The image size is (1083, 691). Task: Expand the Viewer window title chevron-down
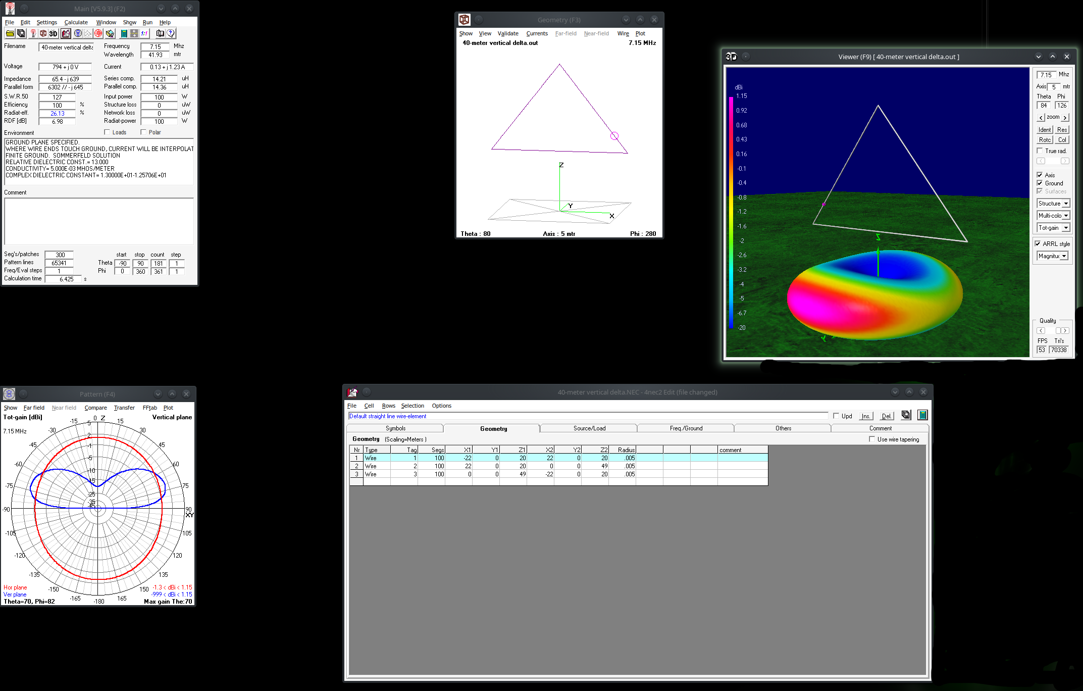pyautogui.click(x=1039, y=57)
